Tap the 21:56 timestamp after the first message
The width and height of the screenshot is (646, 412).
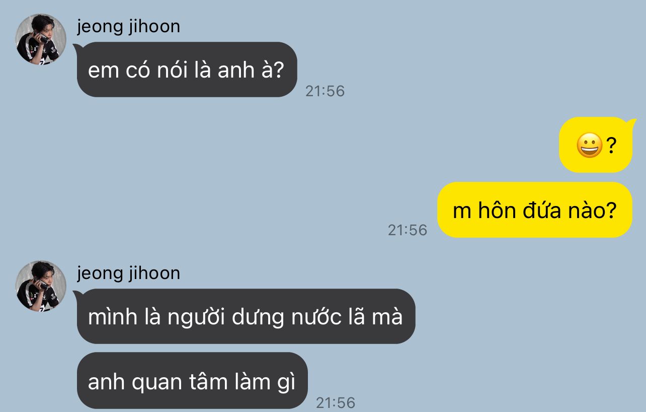[325, 91]
